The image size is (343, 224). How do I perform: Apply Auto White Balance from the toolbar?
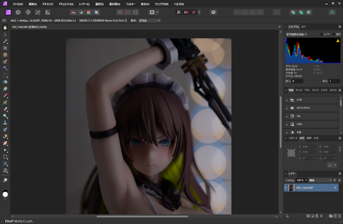pyautogui.click(x=97, y=12)
